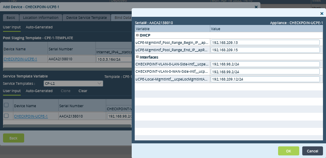The height and width of the screenshot is (158, 326).
Task: Click the Cancel button
Action: (x=313, y=151)
